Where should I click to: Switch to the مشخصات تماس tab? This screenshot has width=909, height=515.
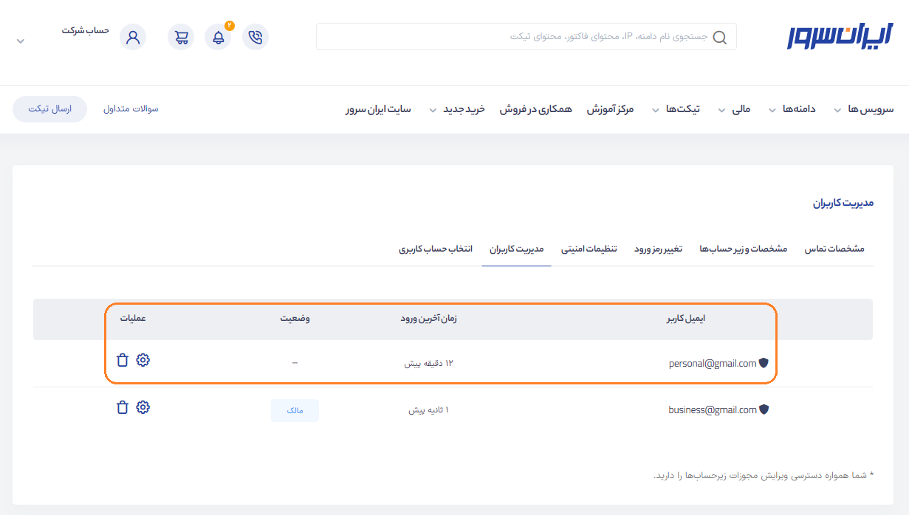click(x=834, y=249)
